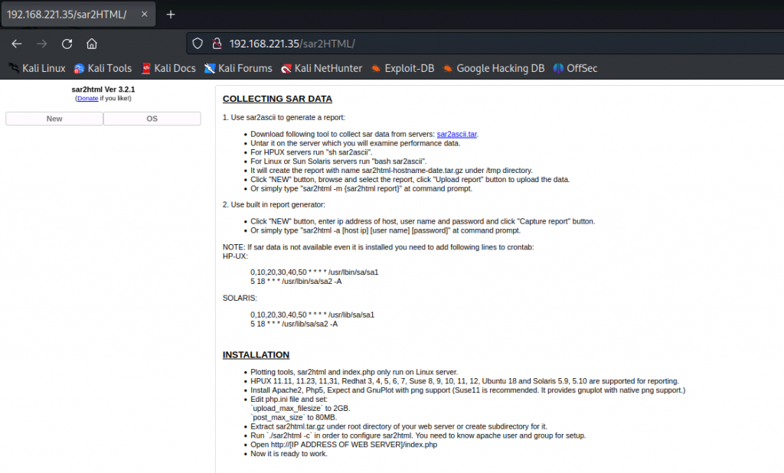Click the 'Plotting tools, sar2html and index.php' bullet
Image resolution: width=784 pixels, height=473 pixels.
tap(354, 372)
